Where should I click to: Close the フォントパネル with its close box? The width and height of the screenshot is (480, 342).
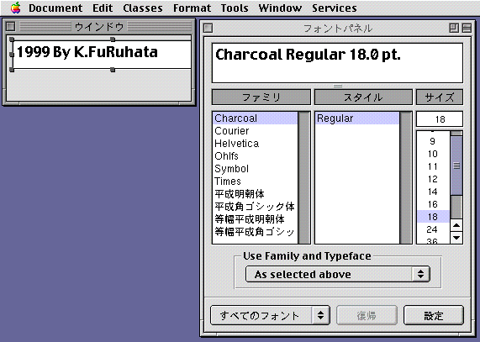[x=208, y=28]
